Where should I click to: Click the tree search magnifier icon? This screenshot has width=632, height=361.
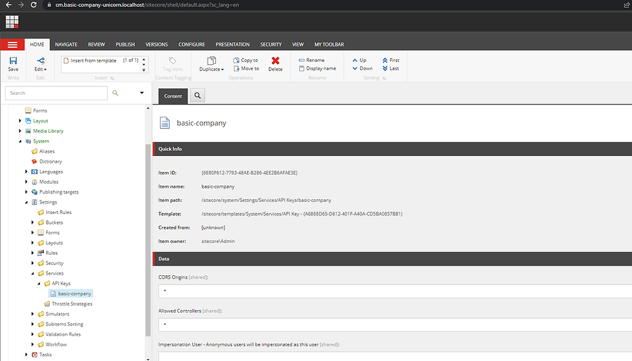(115, 93)
